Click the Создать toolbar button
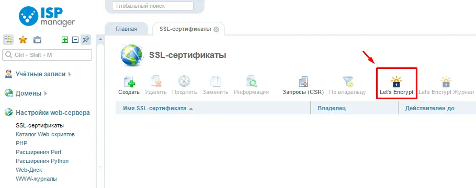Image resolution: width=476 pixels, height=188 pixels. click(129, 86)
